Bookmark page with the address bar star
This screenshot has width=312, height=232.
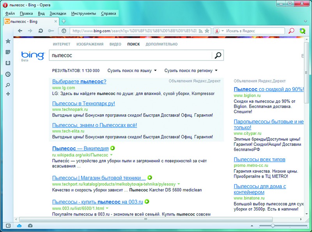[207, 31]
